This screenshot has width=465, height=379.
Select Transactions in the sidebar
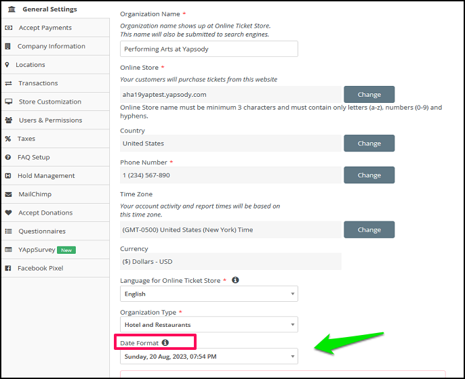(x=56, y=83)
